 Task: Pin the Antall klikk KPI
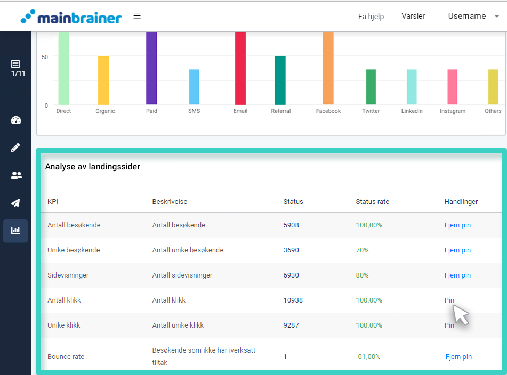[x=449, y=300]
